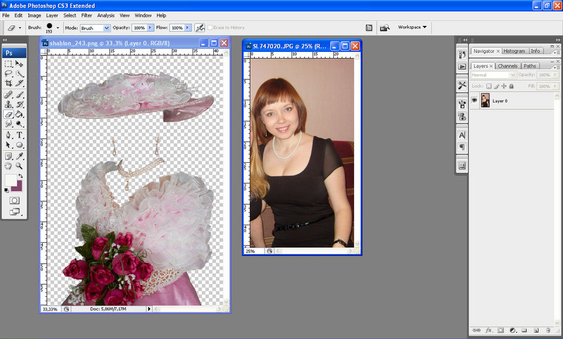Viewport: 563px width, 339px height.
Task: Select the Lasso tool
Action: (8, 74)
